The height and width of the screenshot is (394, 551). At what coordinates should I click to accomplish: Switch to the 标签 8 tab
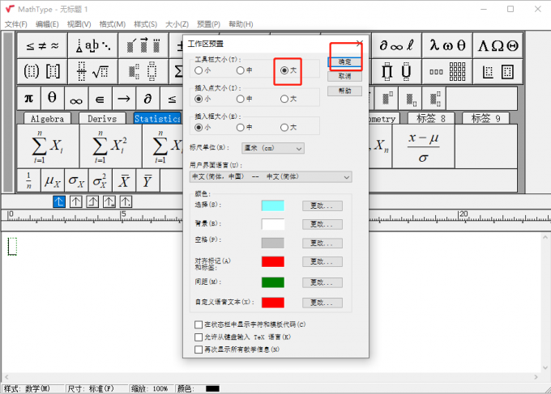(431, 119)
